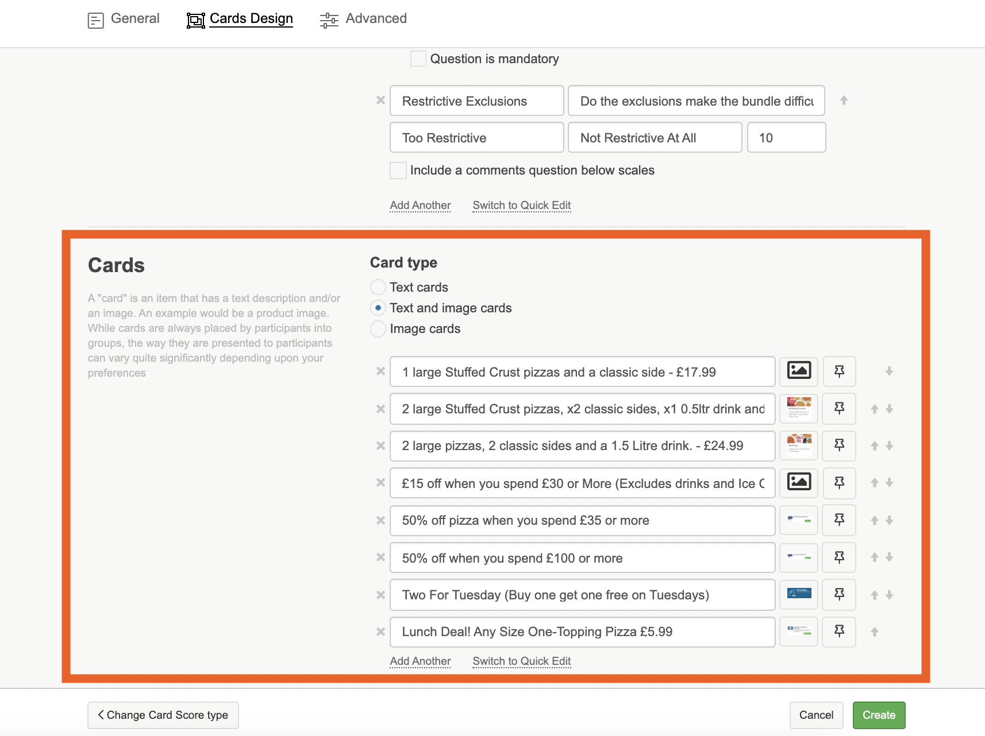
Task: Pin the '2 large pizzas' £24.99 card
Action: pyautogui.click(x=838, y=446)
